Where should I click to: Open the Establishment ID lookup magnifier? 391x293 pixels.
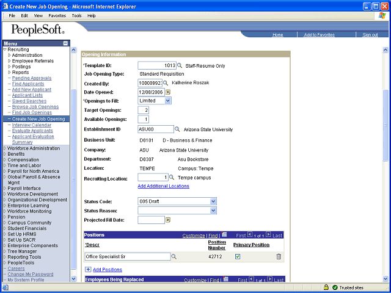click(177, 129)
